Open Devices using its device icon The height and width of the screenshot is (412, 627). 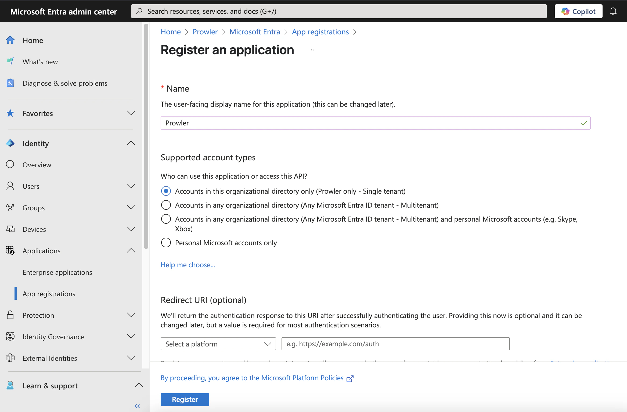pos(10,229)
